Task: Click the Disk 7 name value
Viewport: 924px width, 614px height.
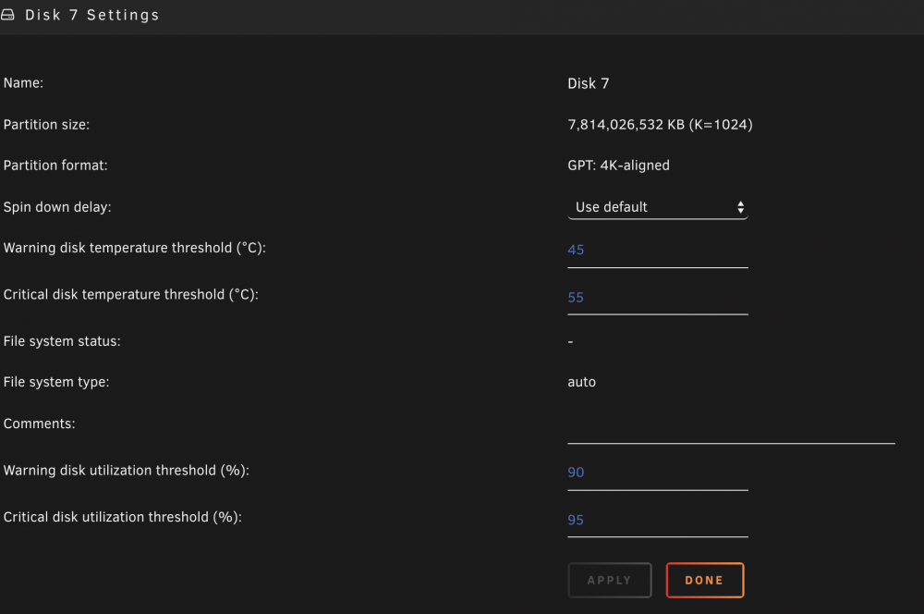Action: tap(588, 83)
